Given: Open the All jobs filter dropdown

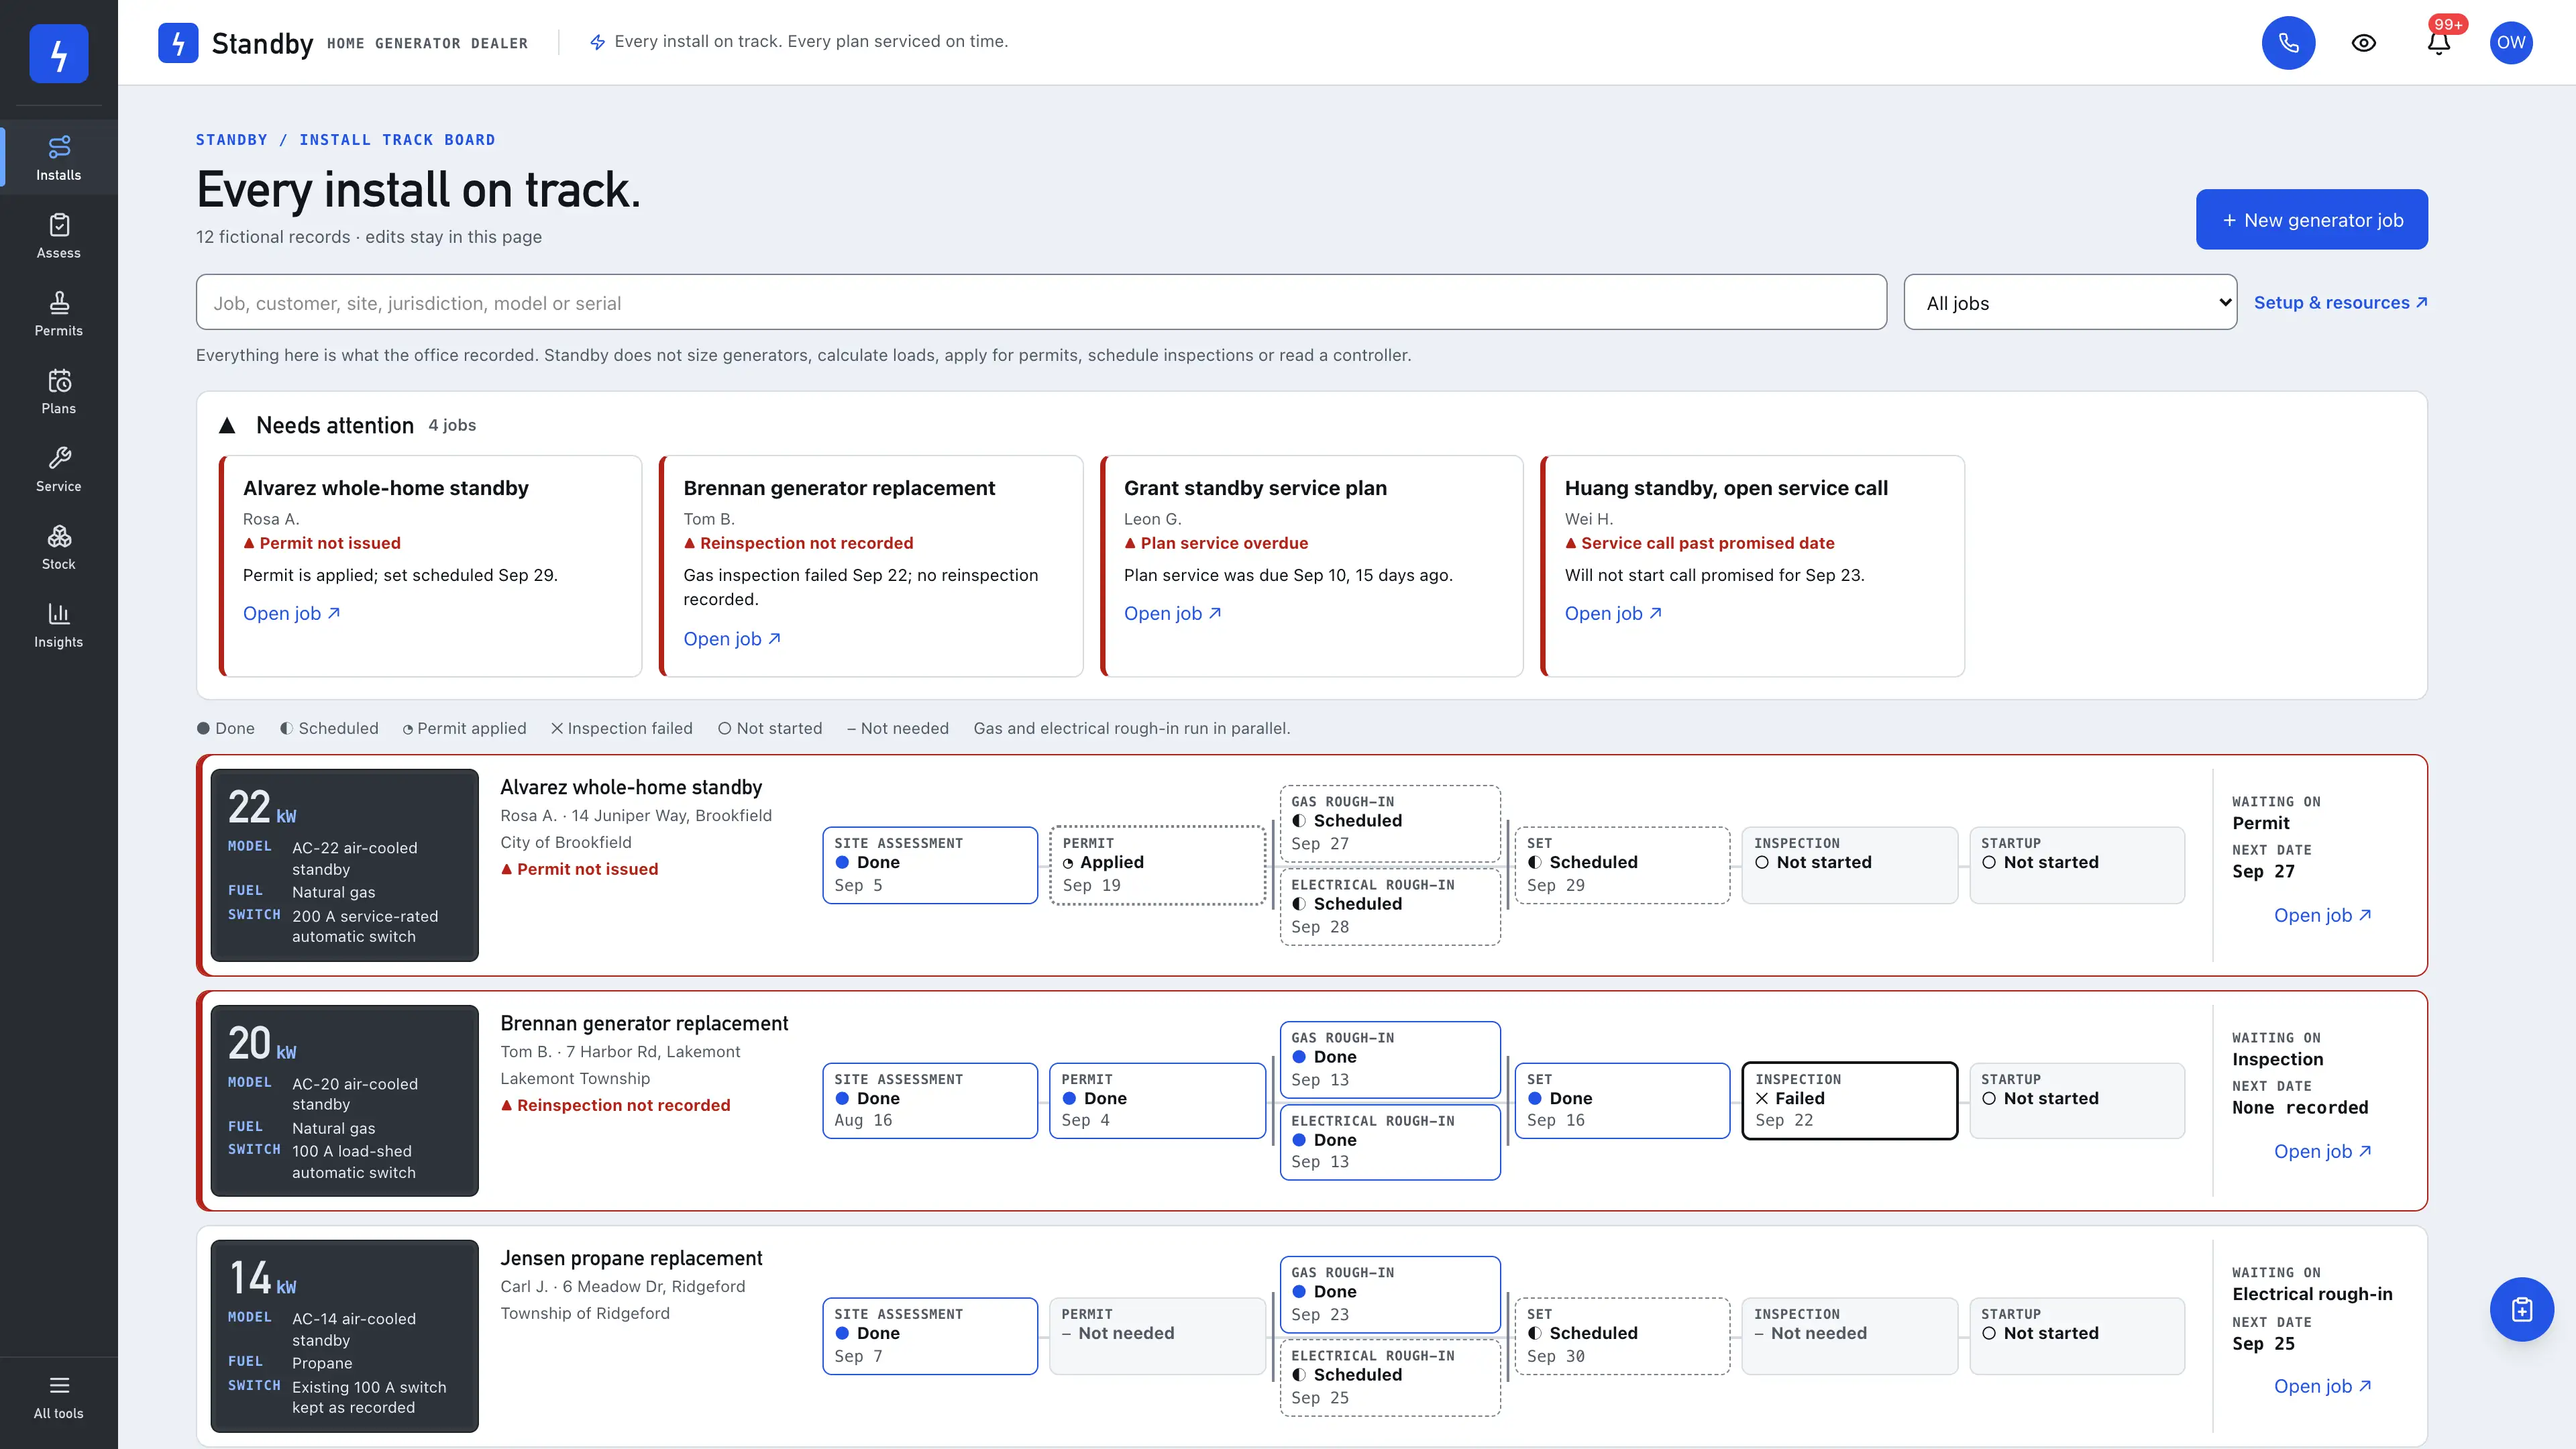Looking at the screenshot, I should coord(2070,302).
